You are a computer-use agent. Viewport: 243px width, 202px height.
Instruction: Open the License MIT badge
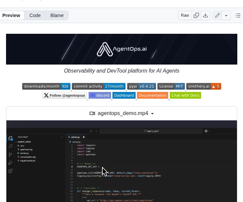pyautogui.click(x=171, y=86)
